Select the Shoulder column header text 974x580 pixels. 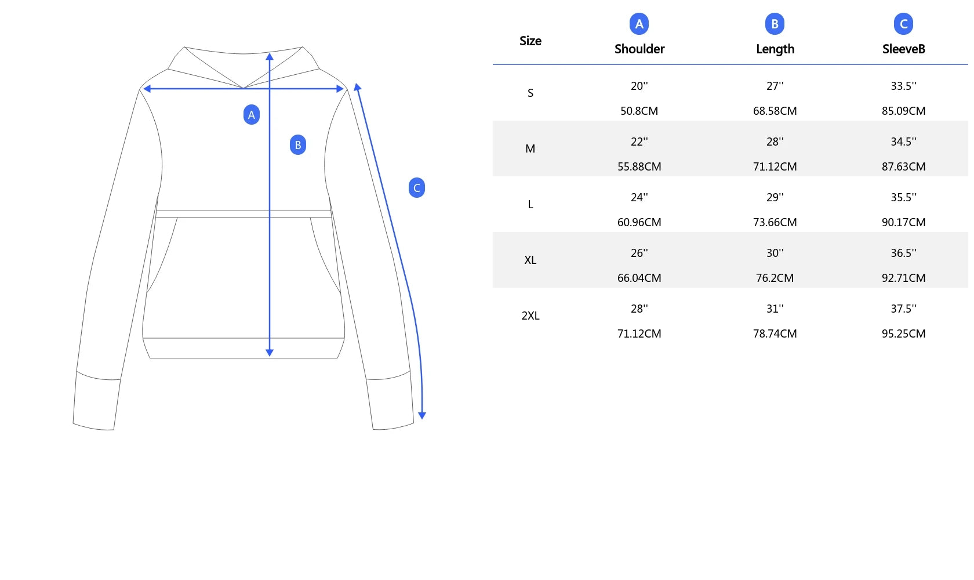click(x=639, y=49)
